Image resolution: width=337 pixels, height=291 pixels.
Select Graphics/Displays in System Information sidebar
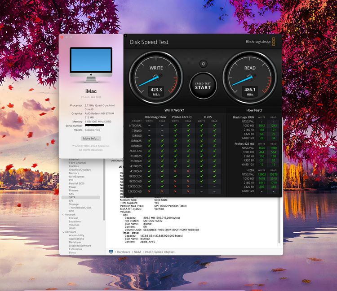[80, 169]
